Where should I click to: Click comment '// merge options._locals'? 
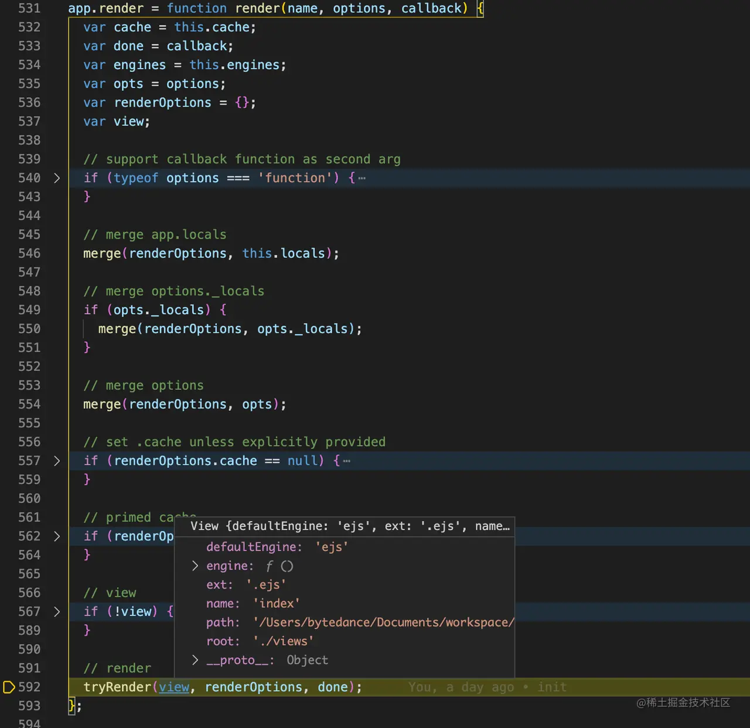point(174,291)
